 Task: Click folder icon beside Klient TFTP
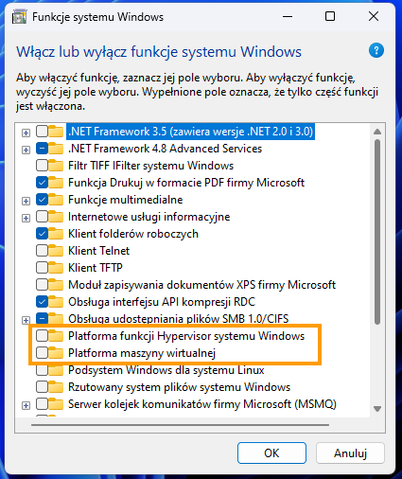point(56,268)
